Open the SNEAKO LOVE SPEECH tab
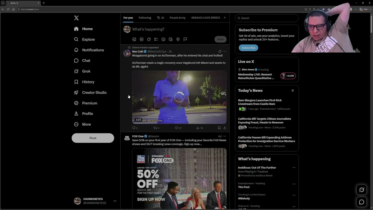 point(205,18)
